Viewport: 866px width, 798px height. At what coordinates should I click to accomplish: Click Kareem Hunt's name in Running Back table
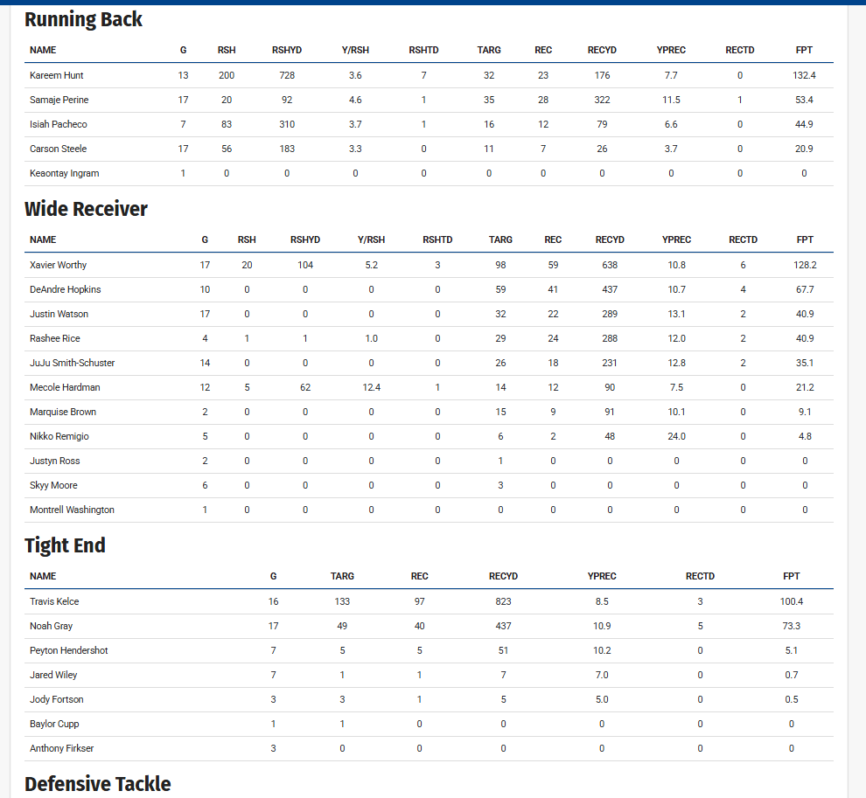tap(56, 75)
